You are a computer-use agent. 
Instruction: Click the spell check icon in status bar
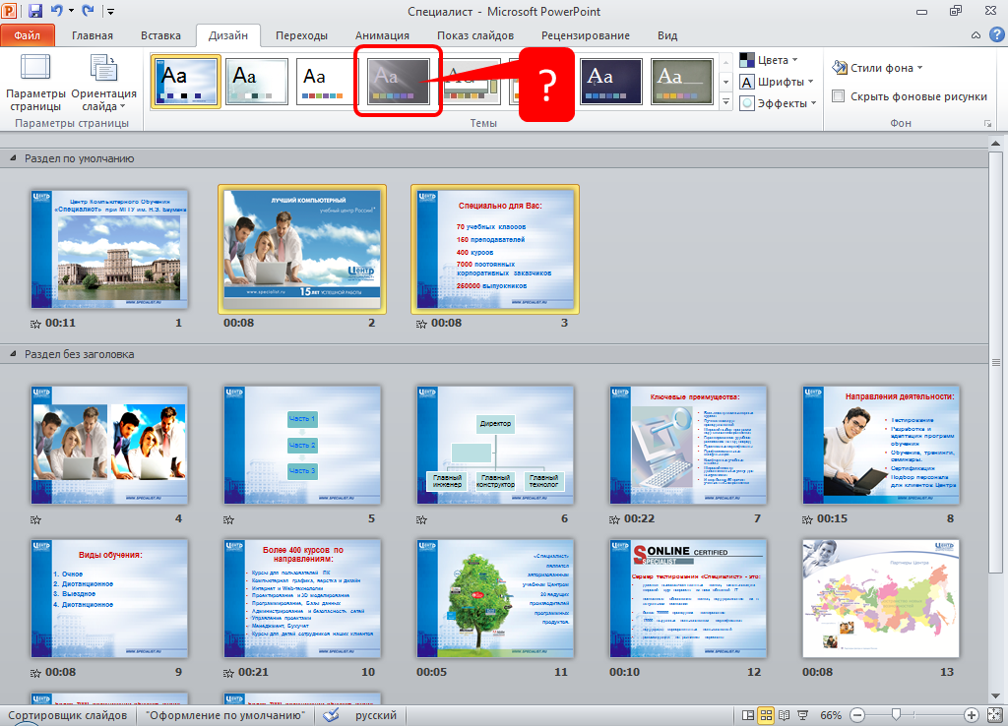coord(331,715)
